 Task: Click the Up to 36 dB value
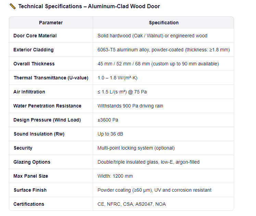click(x=110, y=134)
